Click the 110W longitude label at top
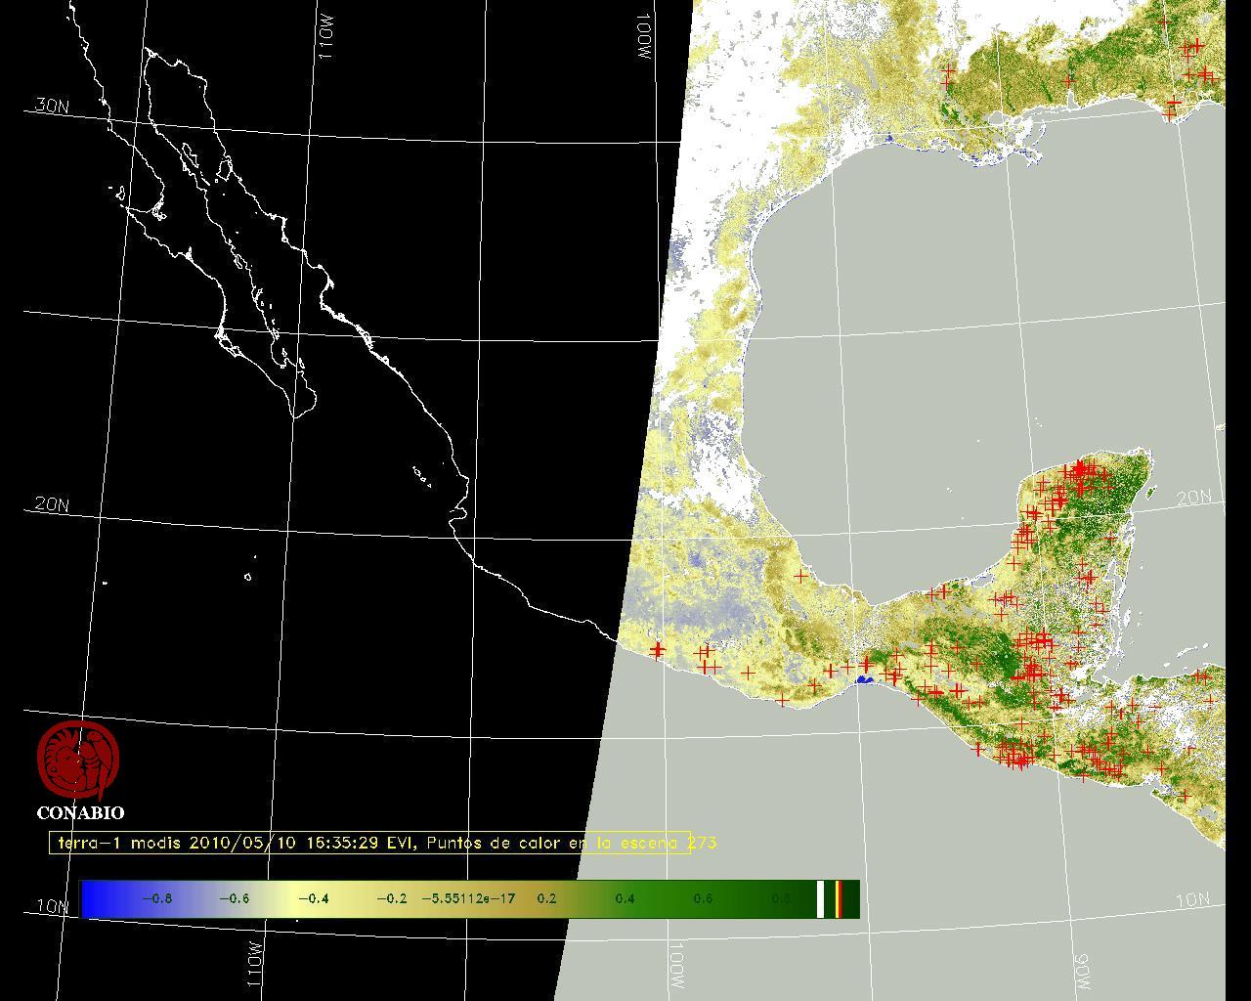 pos(326,41)
